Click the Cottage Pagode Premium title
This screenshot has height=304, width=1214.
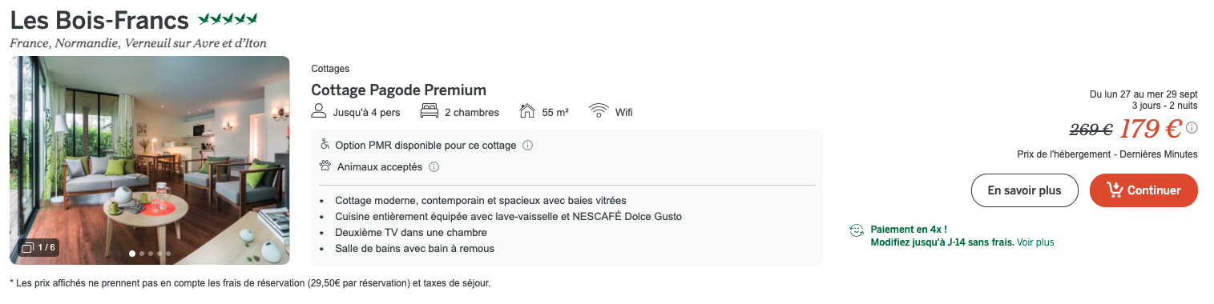pyautogui.click(x=398, y=90)
